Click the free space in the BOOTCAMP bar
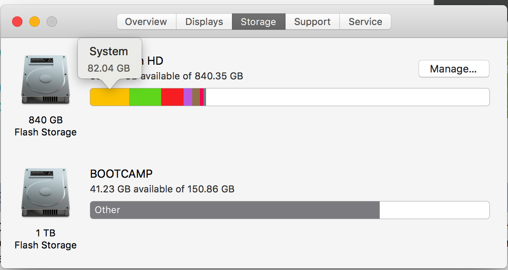The image size is (508, 270). (435, 210)
